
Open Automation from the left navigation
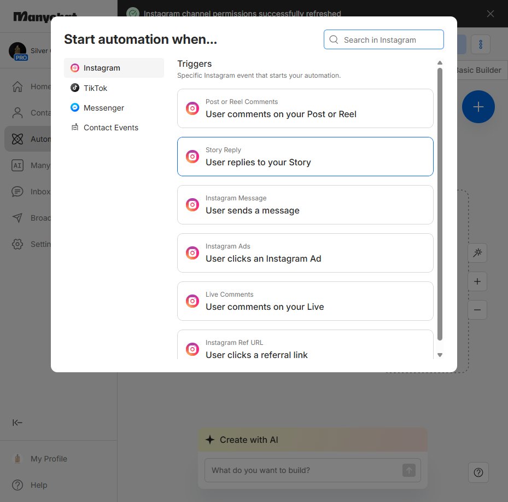[28, 139]
